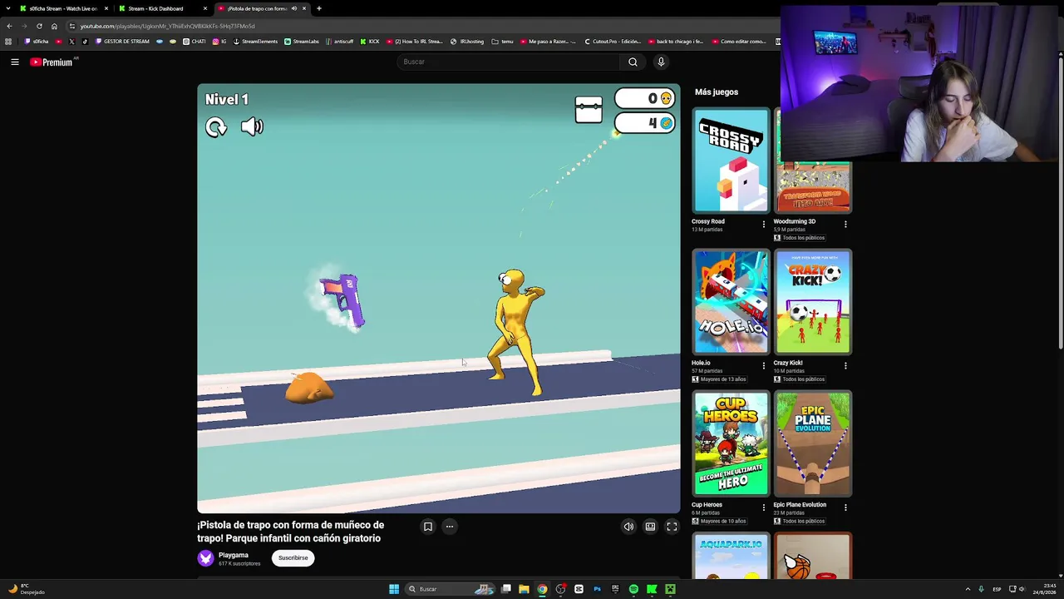Open the YouTube guide hamburger menu

[x=15, y=62]
